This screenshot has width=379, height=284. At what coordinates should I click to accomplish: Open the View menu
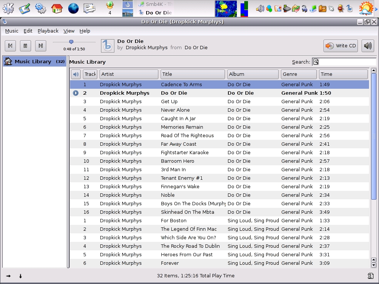(69, 31)
